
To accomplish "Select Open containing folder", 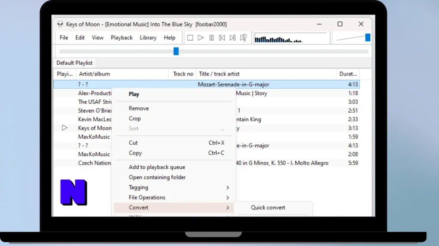I will coord(174,177).
